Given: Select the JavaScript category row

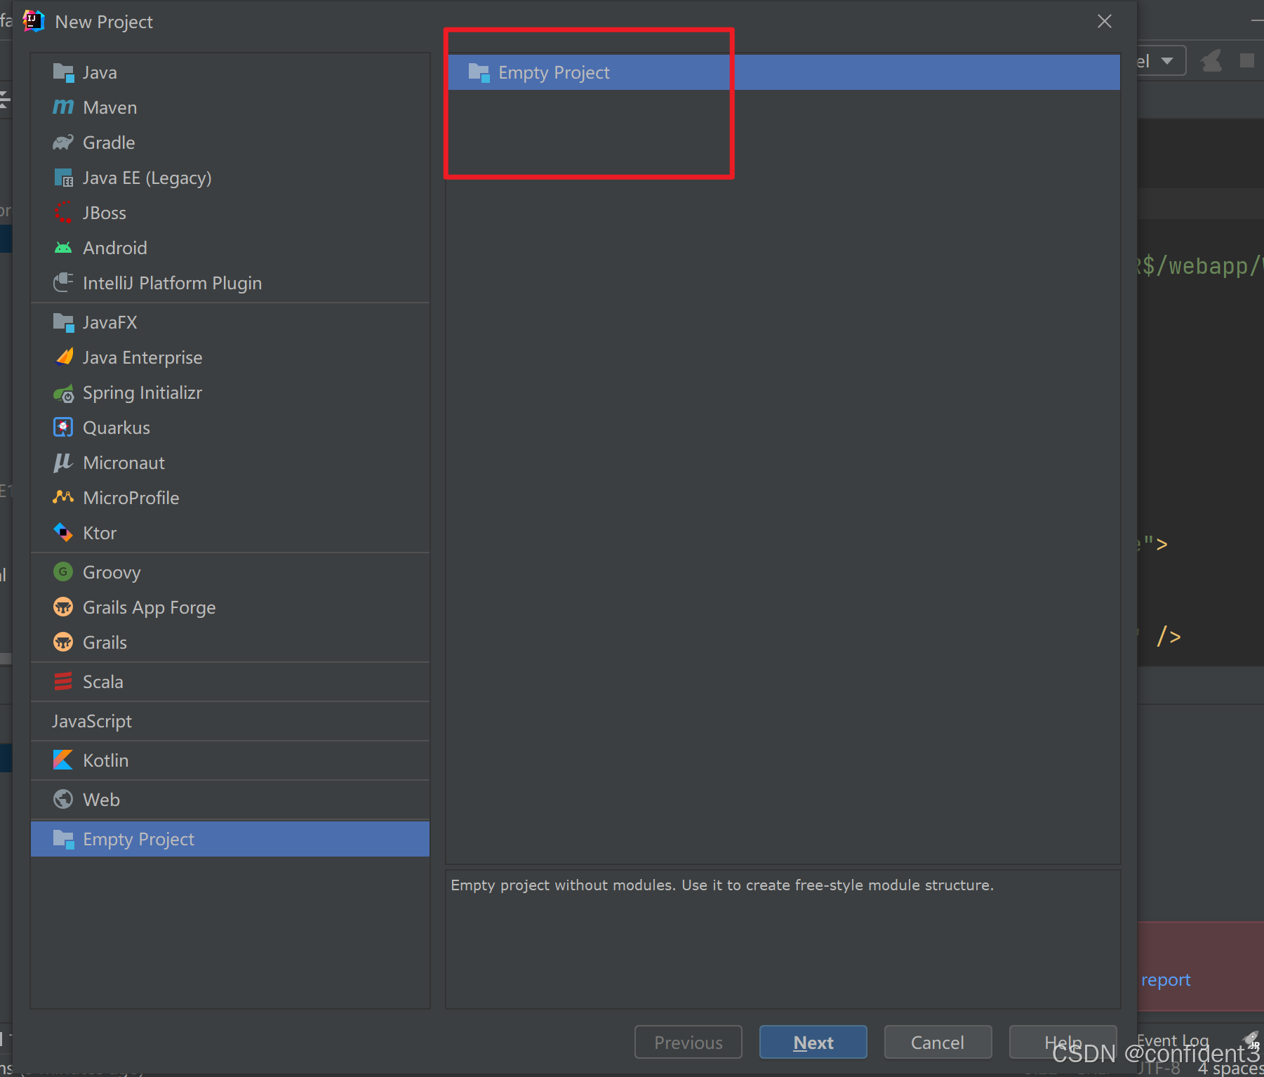Looking at the screenshot, I should pyautogui.click(x=230, y=721).
